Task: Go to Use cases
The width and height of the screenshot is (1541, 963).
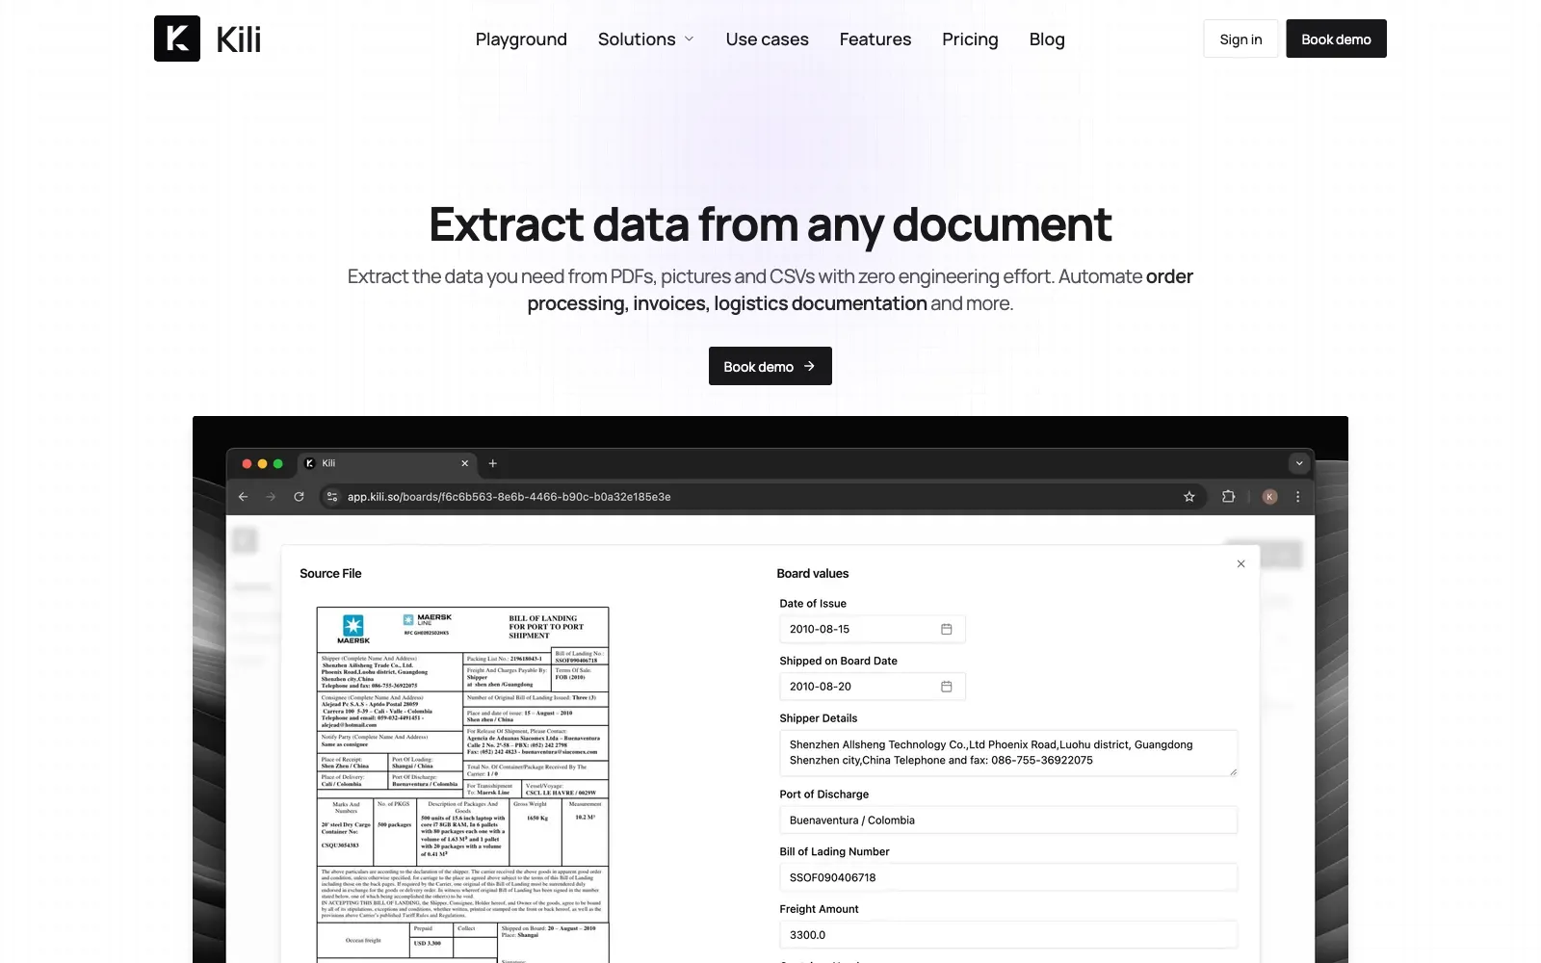Action: 767,39
